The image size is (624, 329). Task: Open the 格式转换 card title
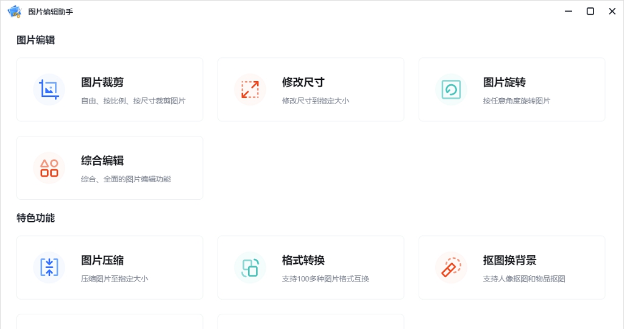click(x=303, y=260)
